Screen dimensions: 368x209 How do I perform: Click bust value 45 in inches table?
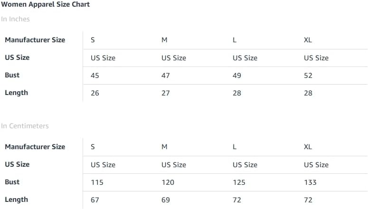click(95, 76)
